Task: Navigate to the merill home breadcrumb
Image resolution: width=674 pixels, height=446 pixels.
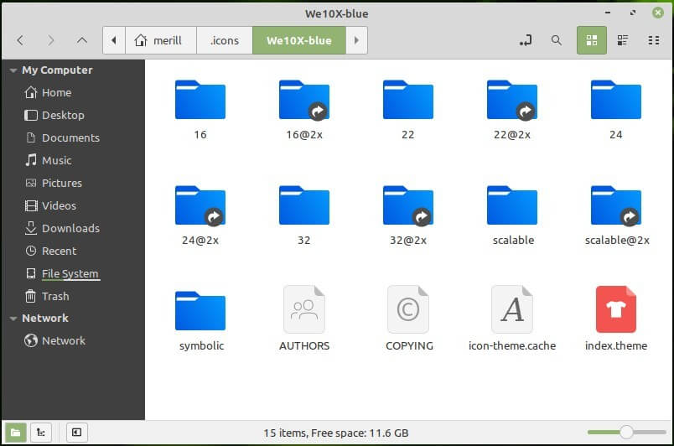Action: tap(160, 40)
